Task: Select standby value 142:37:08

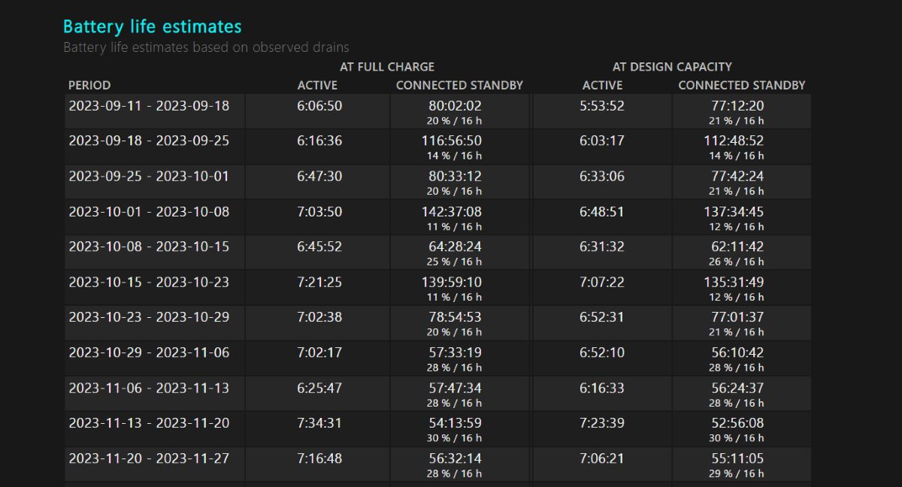Action: 452,211
